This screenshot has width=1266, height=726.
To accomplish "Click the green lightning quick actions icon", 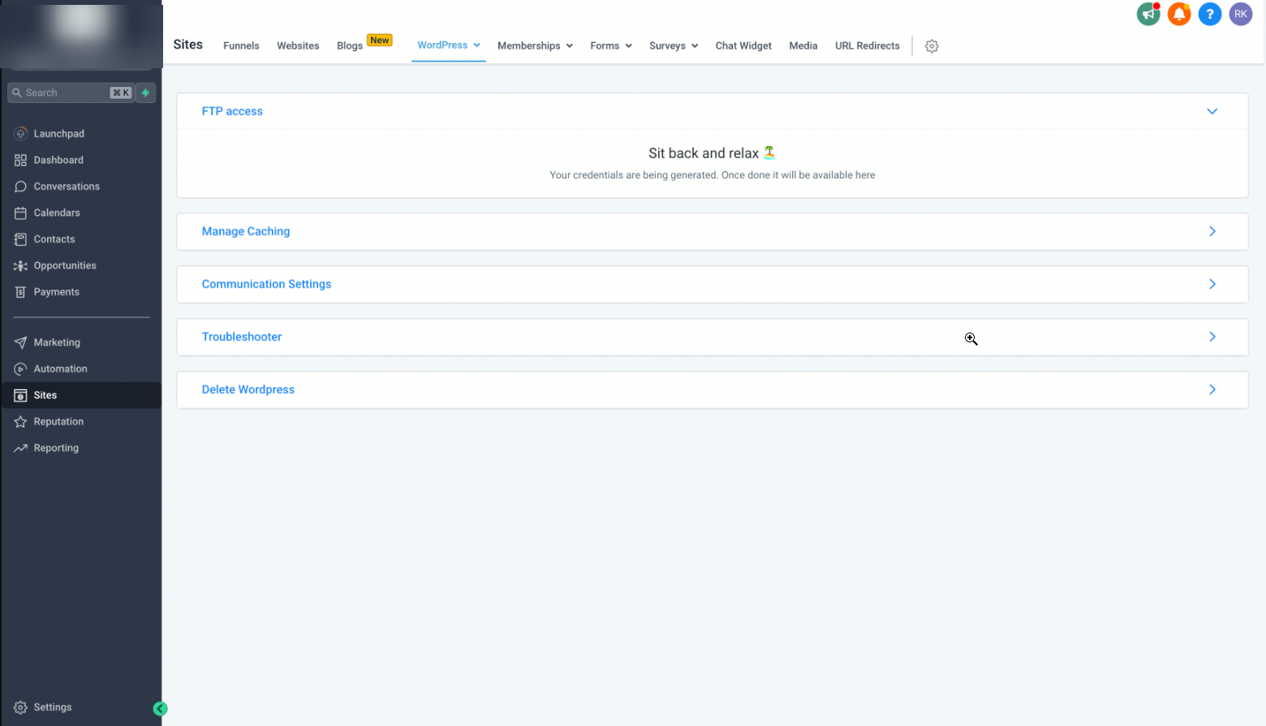I will [x=146, y=92].
